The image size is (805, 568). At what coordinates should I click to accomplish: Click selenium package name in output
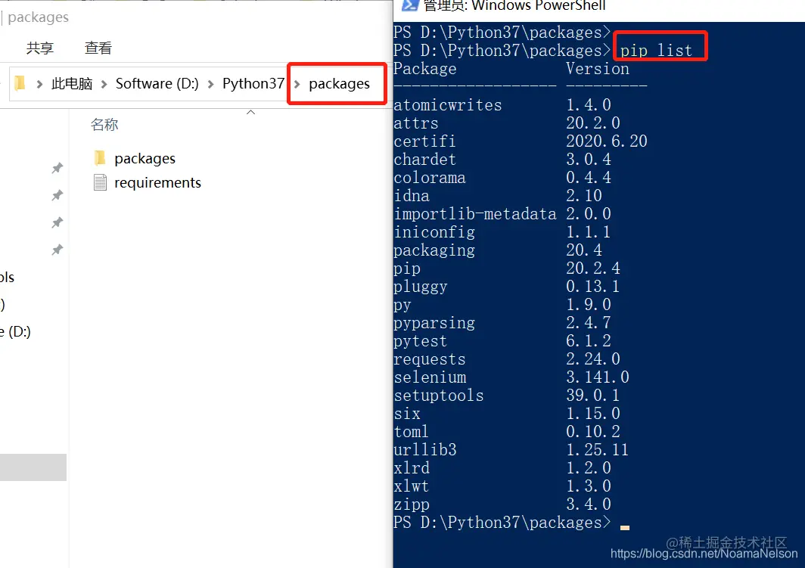click(x=430, y=377)
